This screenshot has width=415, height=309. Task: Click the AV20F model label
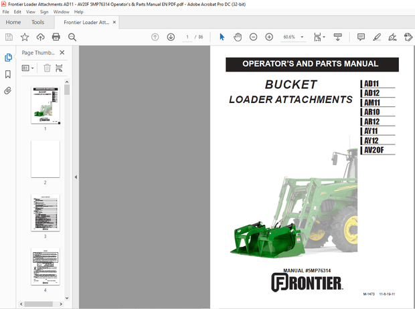[x=374, y=150]
